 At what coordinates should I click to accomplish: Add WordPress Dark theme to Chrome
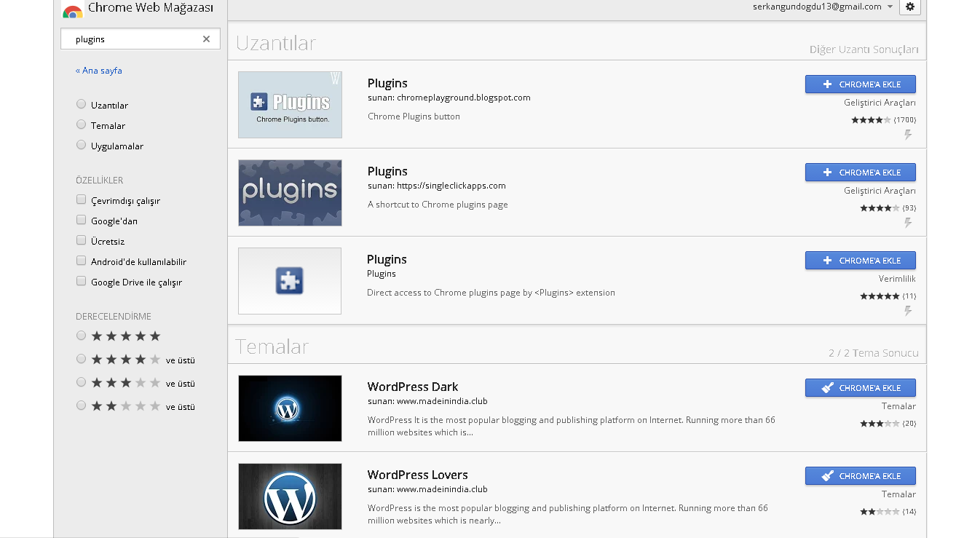pyautogui.click(x=860, y=388)
